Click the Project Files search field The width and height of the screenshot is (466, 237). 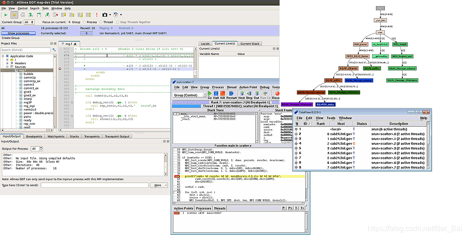pos(26,50)
